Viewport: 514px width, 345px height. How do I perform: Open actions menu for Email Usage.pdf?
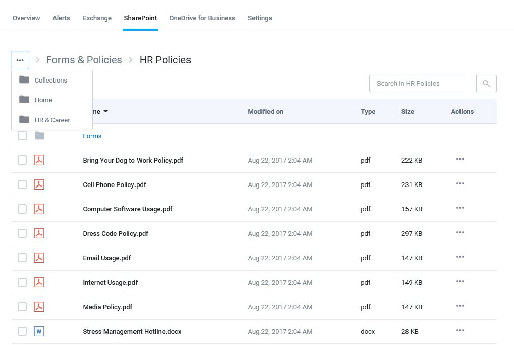click(x=460, y=257)
